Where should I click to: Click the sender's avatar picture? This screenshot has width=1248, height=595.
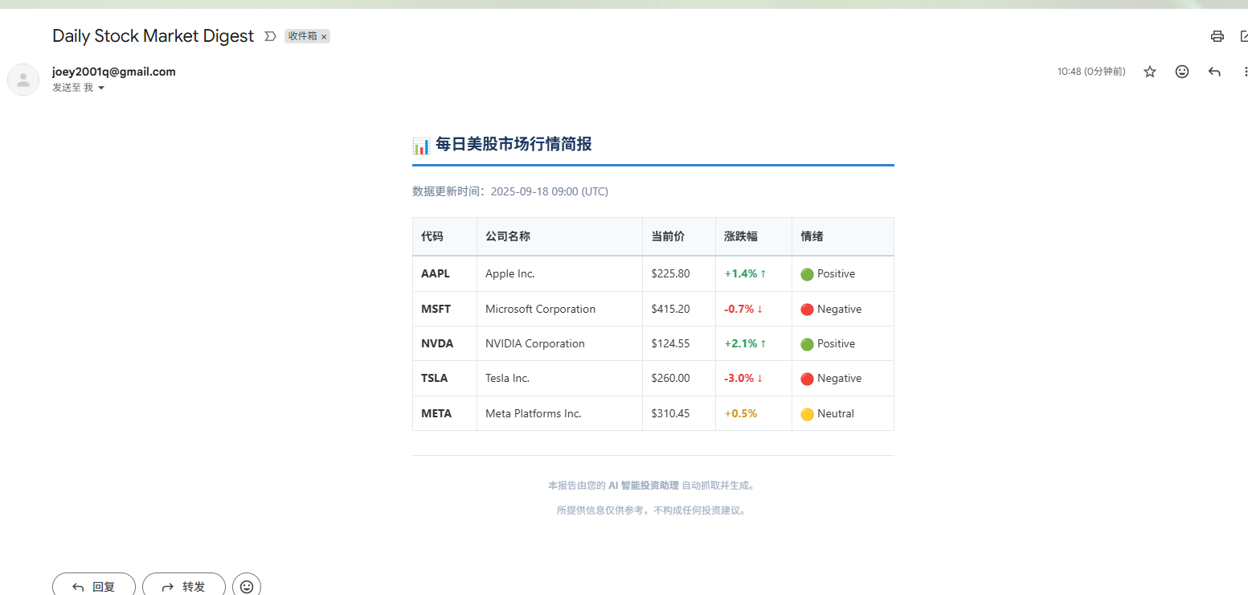(23, 80)
